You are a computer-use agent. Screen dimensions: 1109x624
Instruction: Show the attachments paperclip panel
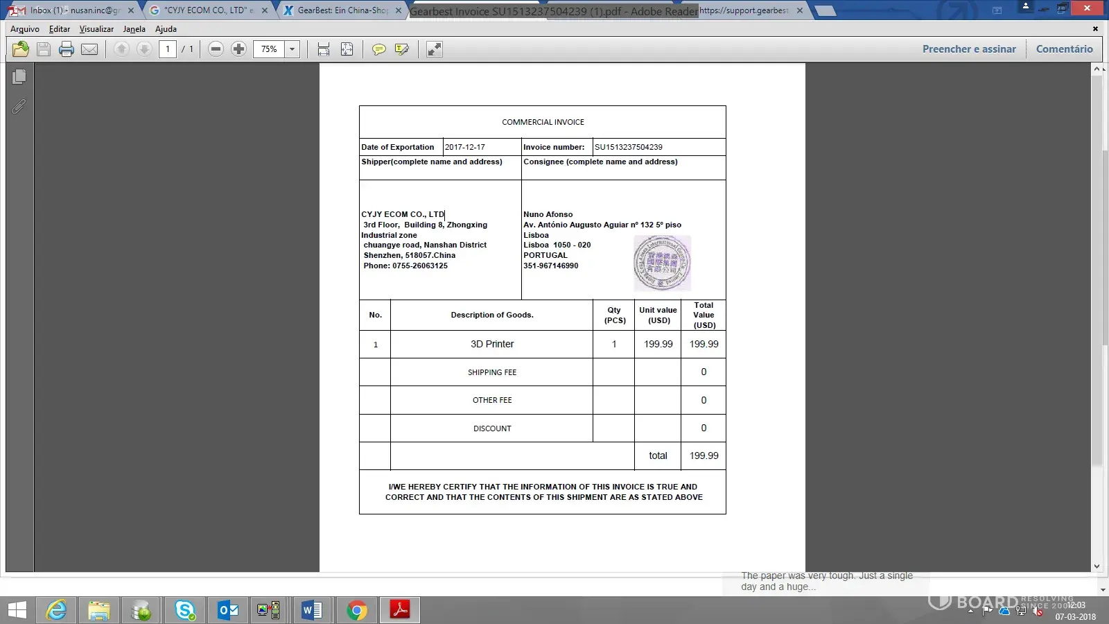[x=19, y=106]
